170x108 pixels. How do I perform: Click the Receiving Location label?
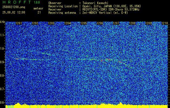coord(63,6)
